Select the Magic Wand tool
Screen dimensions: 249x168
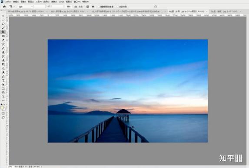[3, 28]
